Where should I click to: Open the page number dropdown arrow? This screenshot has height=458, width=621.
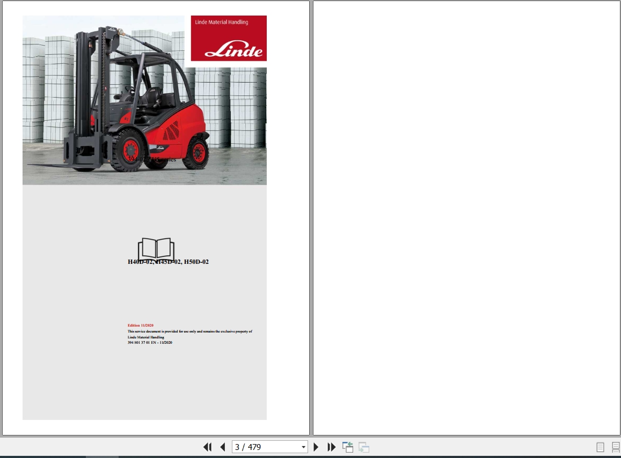pos(303,447)
